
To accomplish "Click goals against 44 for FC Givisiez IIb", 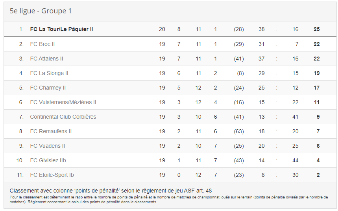I will (296, 160).
